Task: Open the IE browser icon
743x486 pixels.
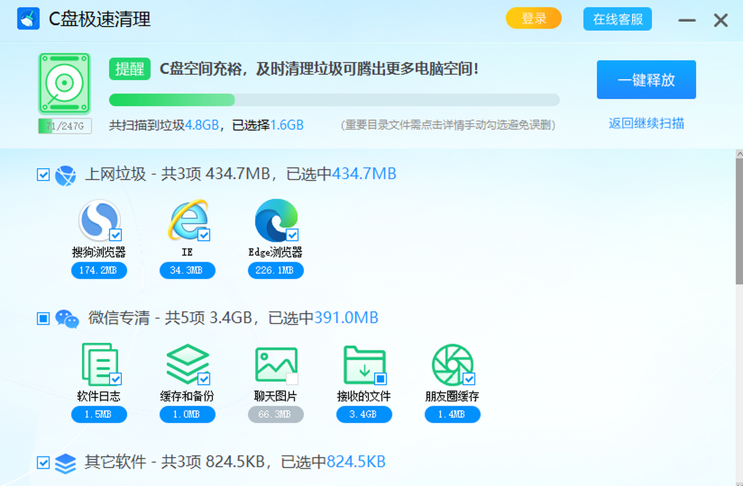Action: [x=188, y=220]
